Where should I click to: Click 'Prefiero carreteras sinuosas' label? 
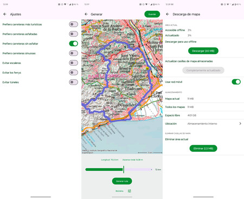coord(19,53)
